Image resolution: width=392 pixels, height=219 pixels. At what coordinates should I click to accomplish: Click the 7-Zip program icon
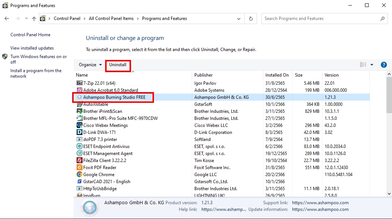coord(80,83)
